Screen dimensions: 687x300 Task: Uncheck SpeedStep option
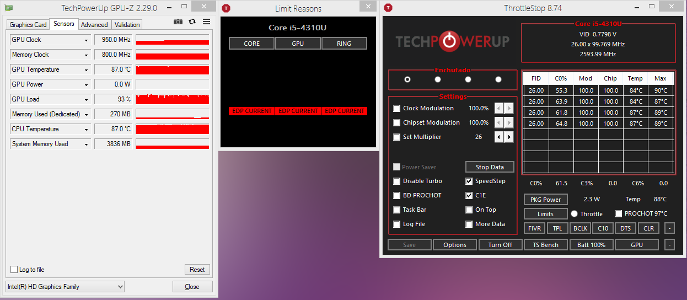pos(469,181)
